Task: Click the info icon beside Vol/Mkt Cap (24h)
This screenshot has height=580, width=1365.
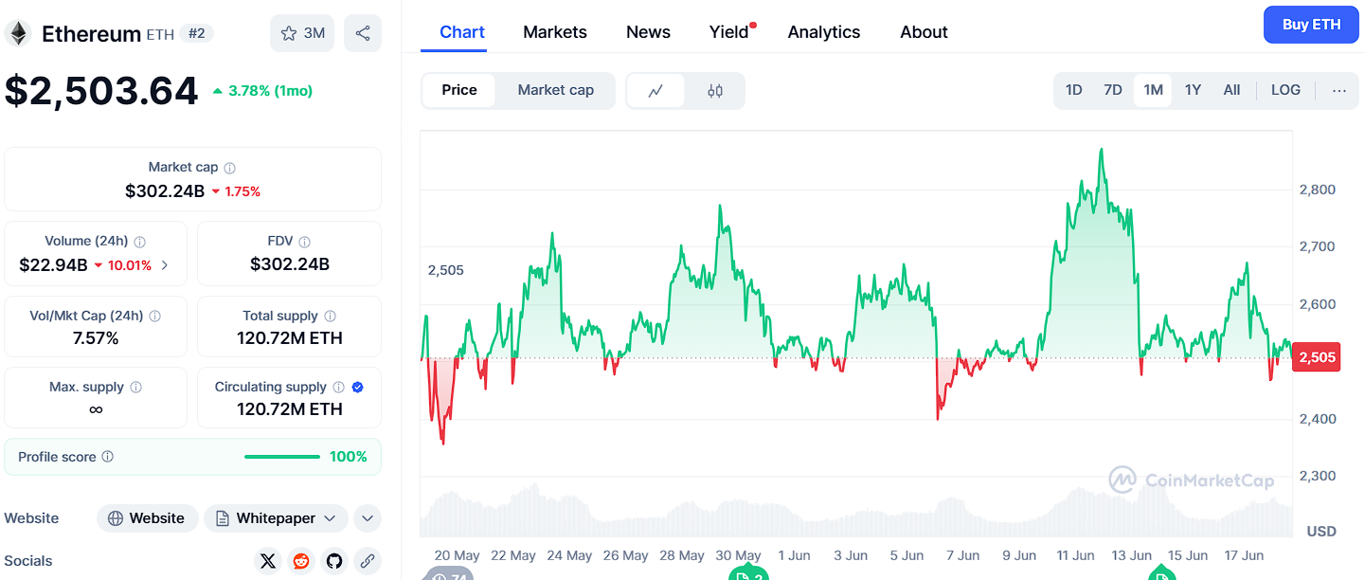Action: pos(155,317)
